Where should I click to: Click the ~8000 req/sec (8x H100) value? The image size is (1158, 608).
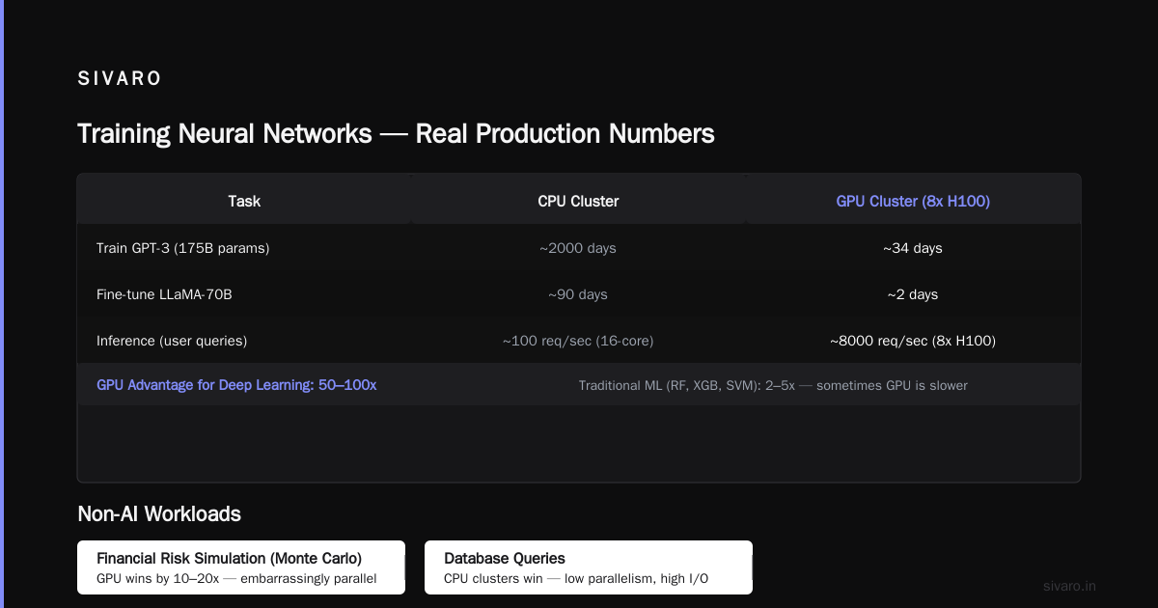pyautogui.click(x=913, y=341)
